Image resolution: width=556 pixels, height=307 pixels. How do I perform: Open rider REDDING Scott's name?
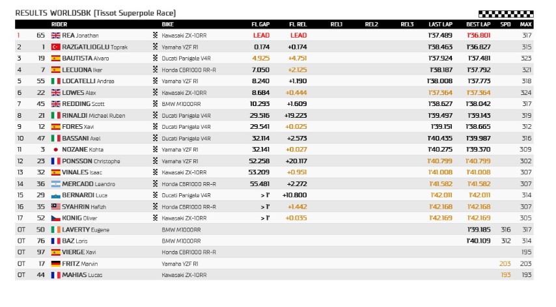click(83, 103)
